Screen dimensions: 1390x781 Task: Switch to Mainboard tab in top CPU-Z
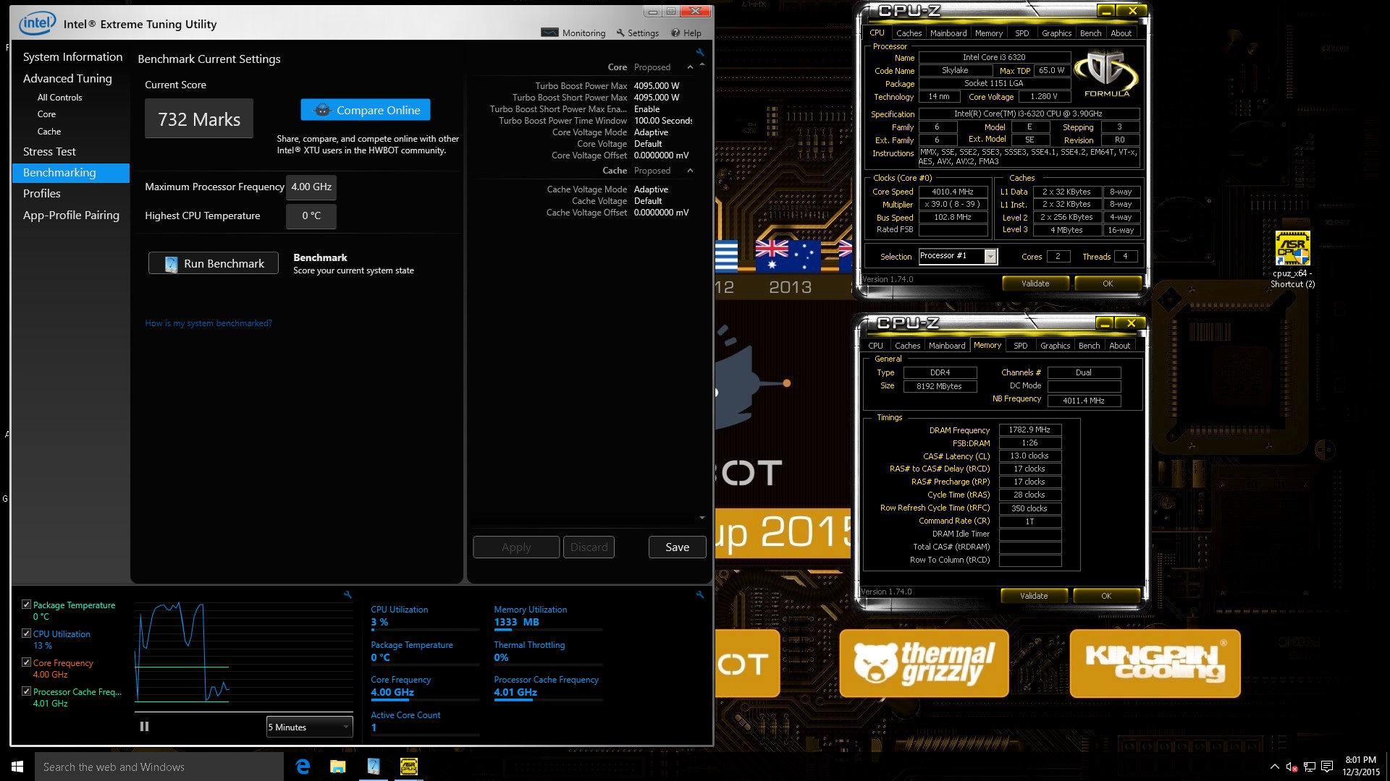pos(948,33)
